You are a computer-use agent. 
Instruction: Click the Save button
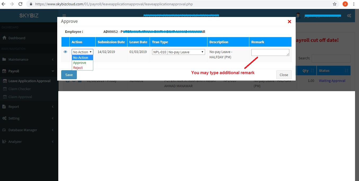point(69,75)
